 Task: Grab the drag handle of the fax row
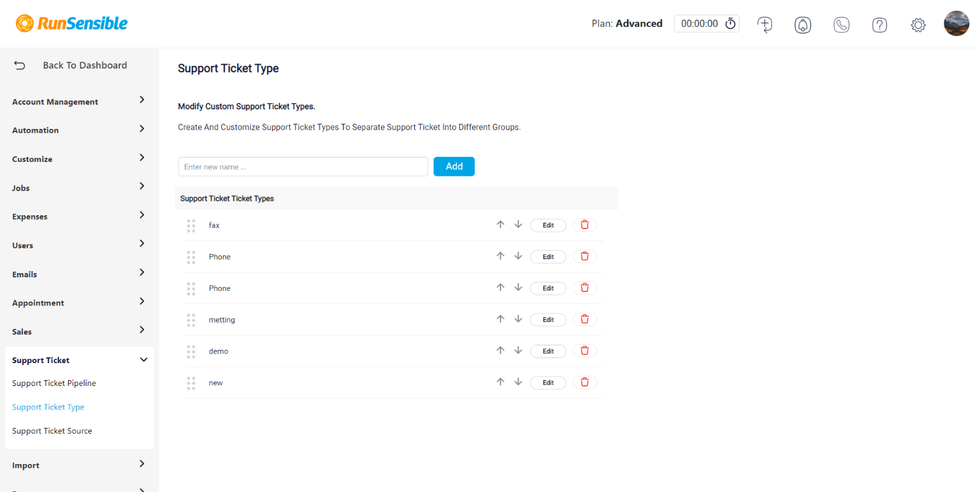coord(191,225)
